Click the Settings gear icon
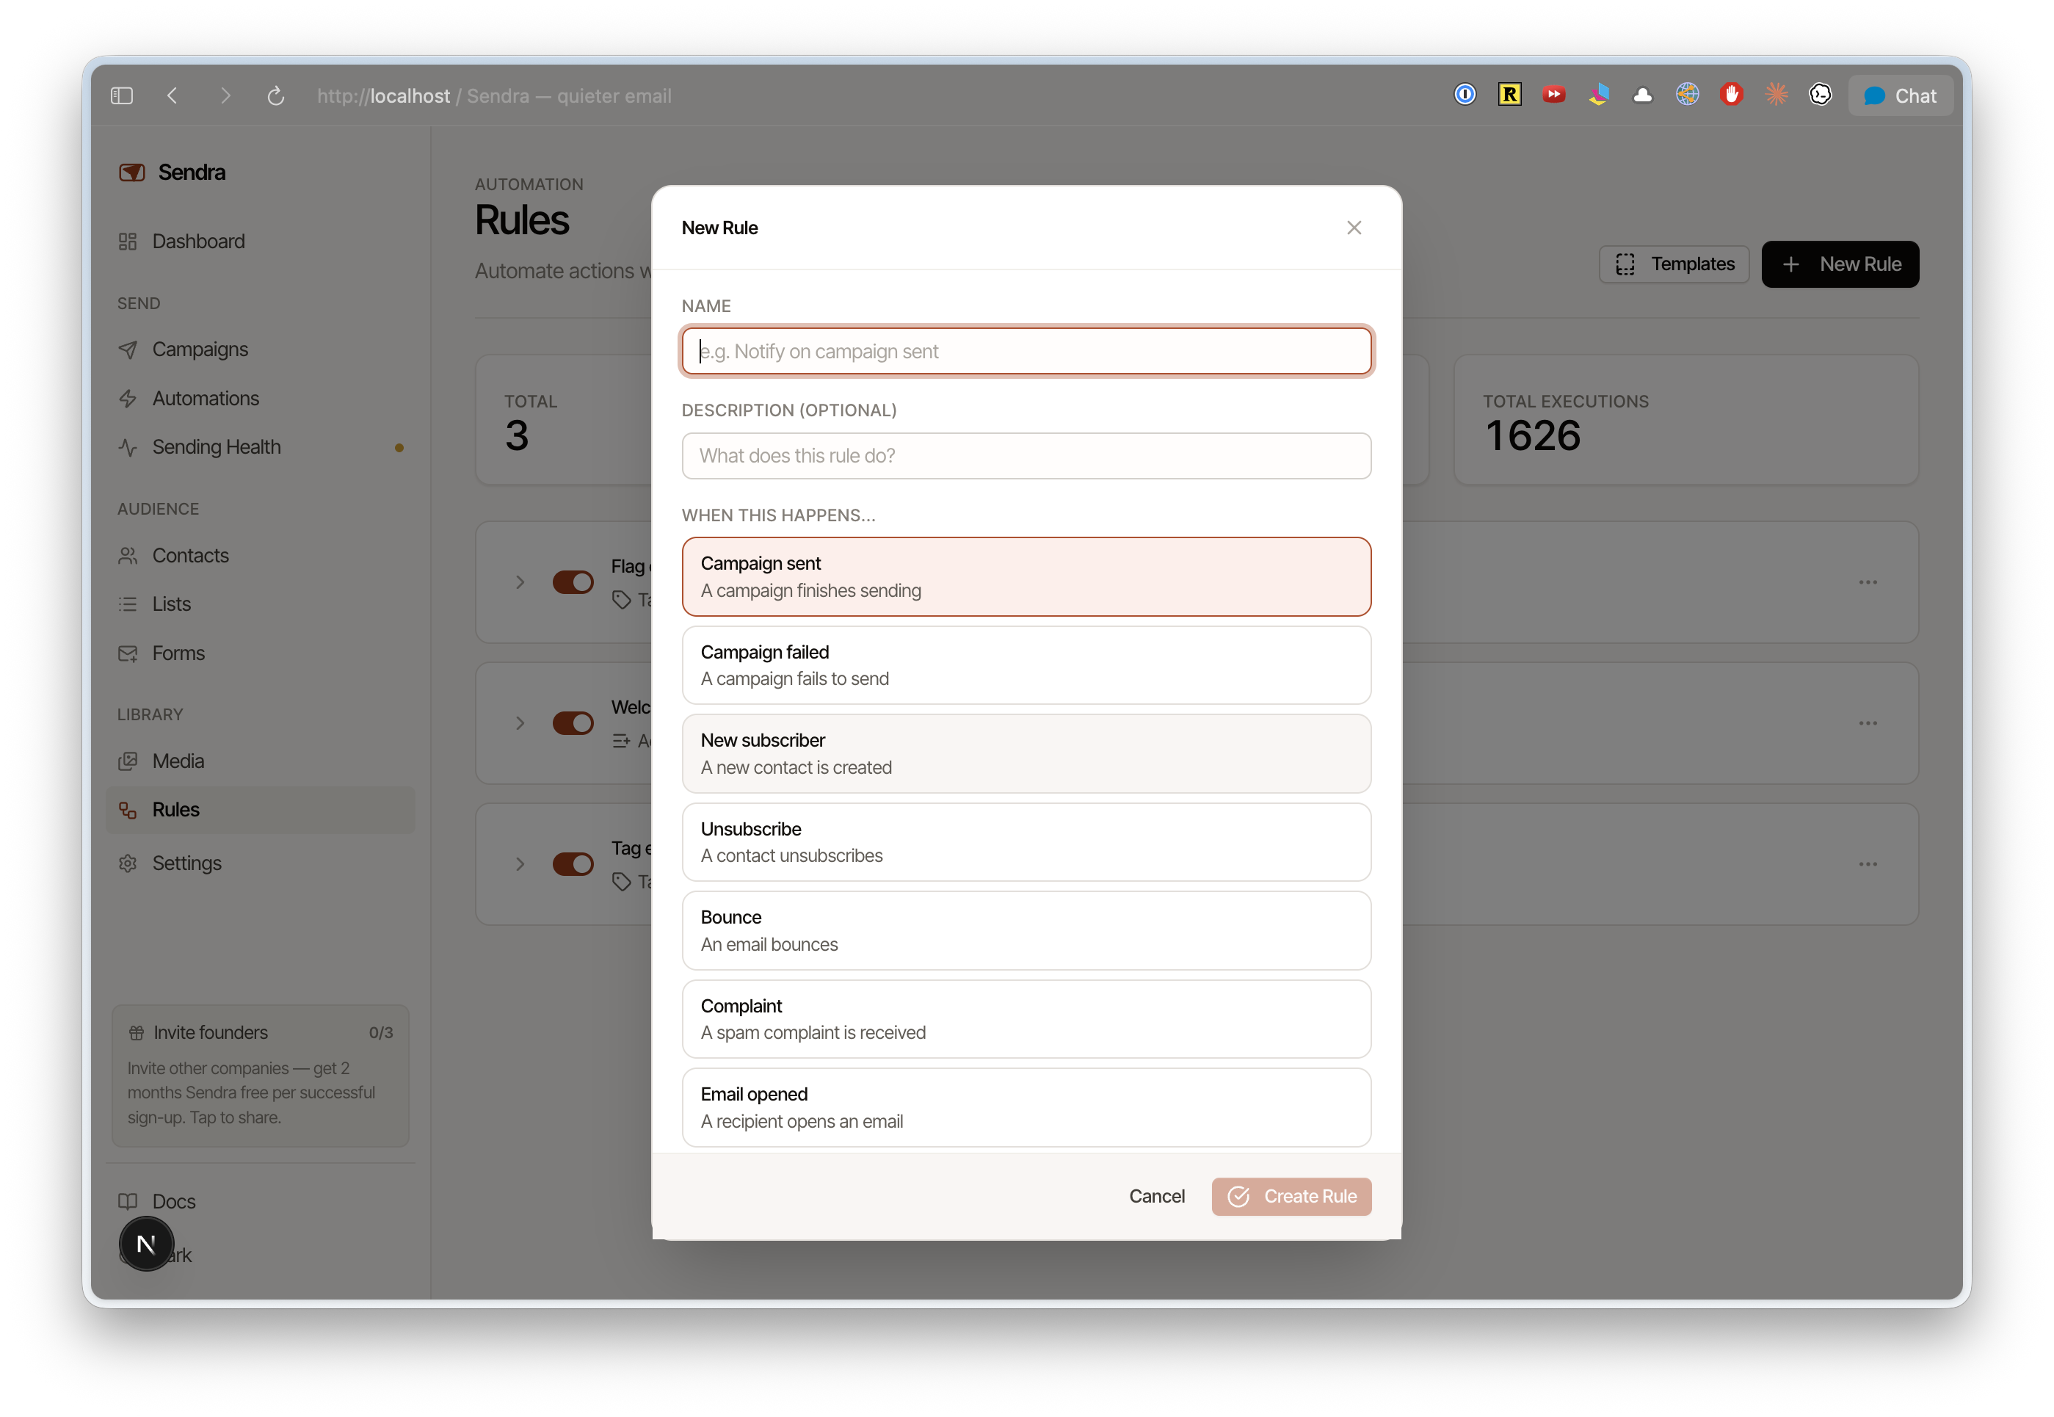The height and width of the screenshot is (1417, 2054). [x=128, y=864]
